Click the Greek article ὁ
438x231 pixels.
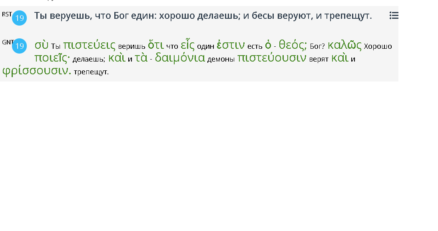tap(268, 45)
